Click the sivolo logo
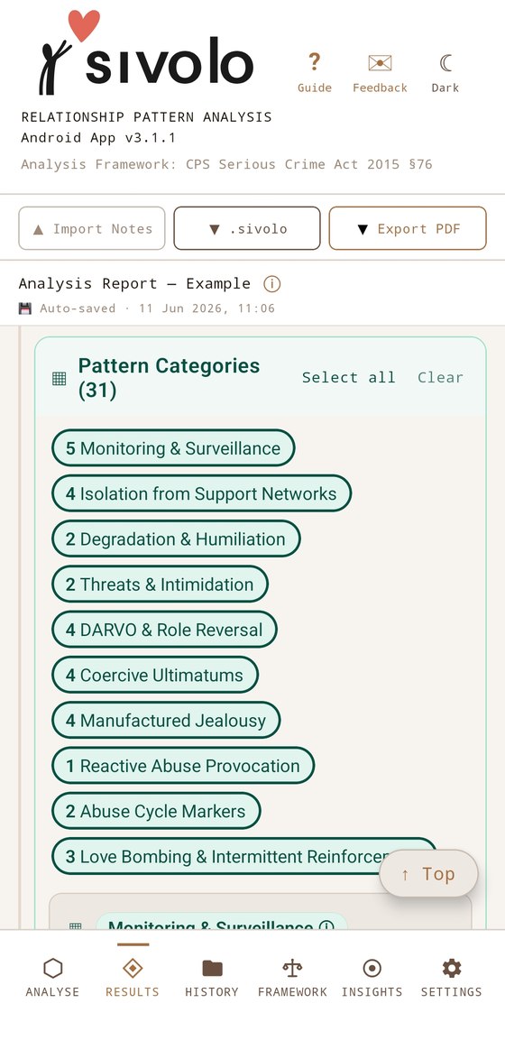This screenshot has height=1040, width=505. 145,54
